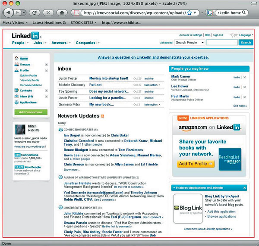Expand the Inbox section in sidebar
This screenshot has width=259, height=246.
(47, 97)
